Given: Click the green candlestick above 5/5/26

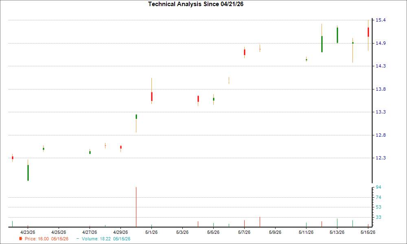Looking at the screenshot, I should point(214,99).
